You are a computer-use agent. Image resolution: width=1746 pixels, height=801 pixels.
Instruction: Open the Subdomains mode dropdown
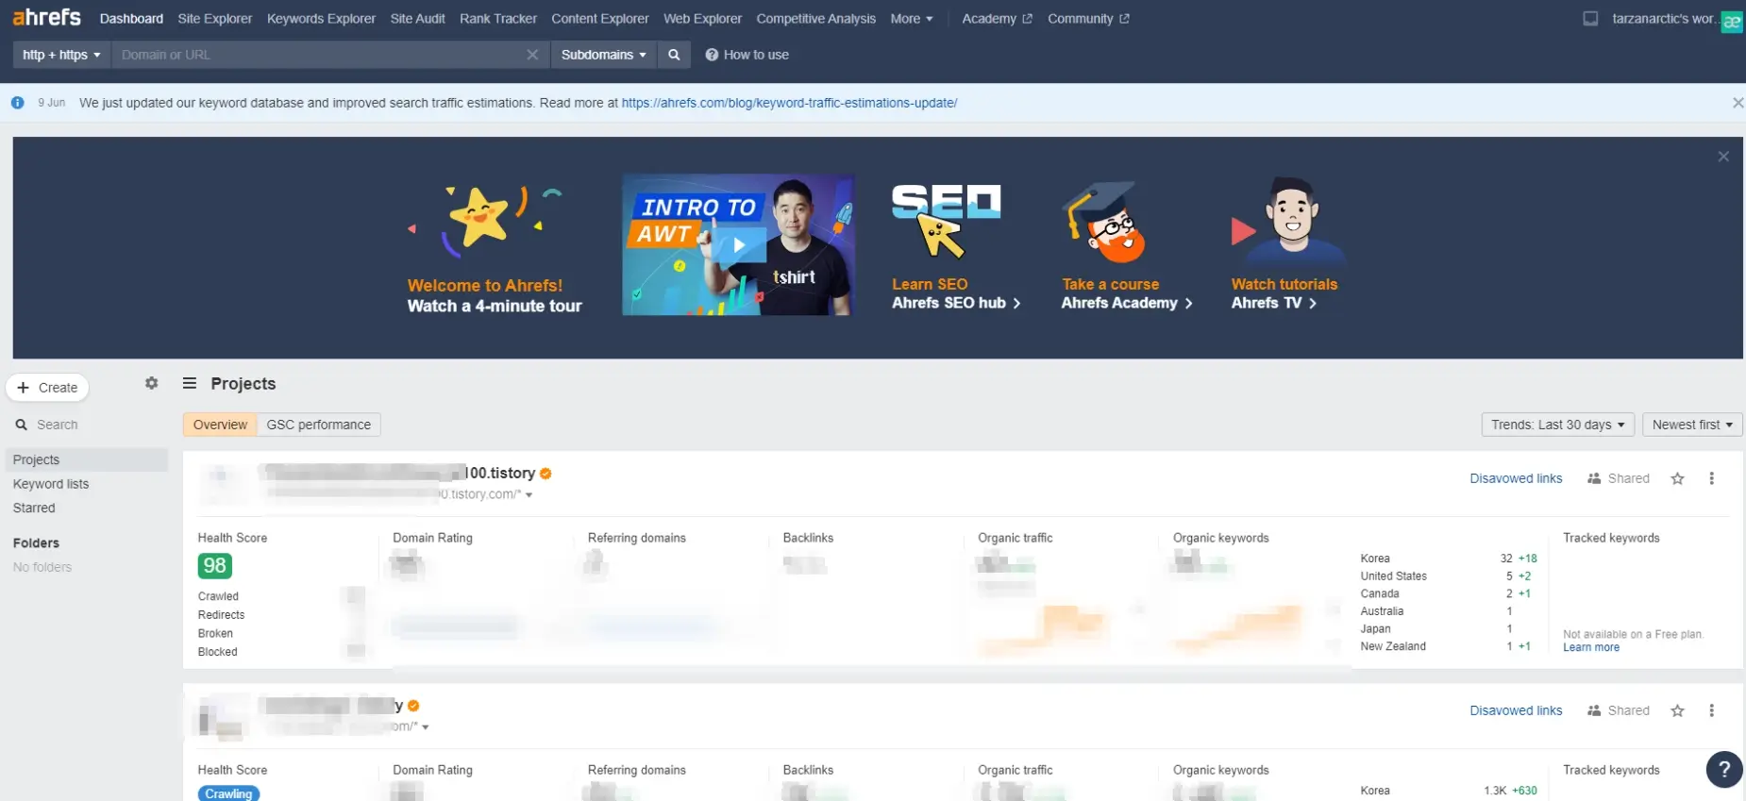coord(603,55)
